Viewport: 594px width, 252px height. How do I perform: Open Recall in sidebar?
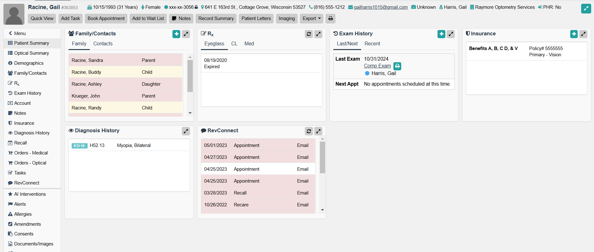coord(32,143)
